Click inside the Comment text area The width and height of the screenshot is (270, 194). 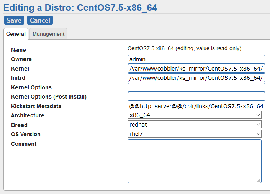pos(195,161)
